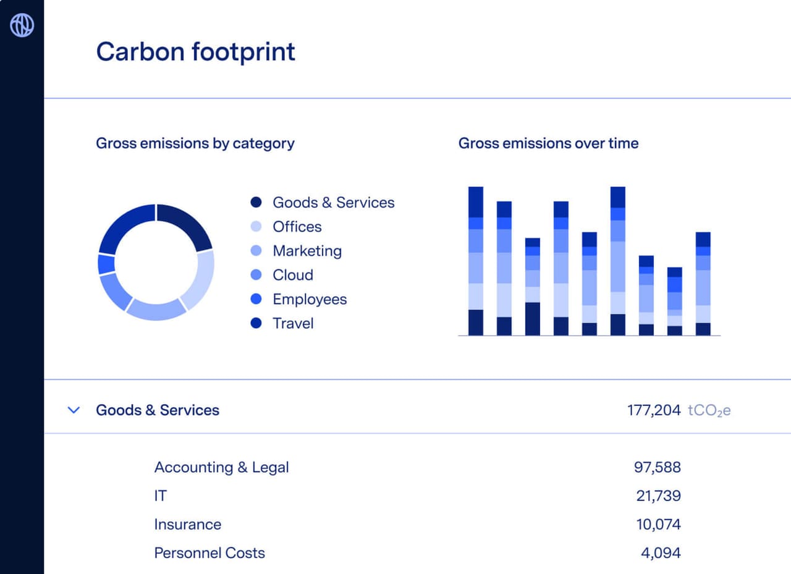Collapse the Goods & Services section chevron
Screen dimensions: 791x574
[74, 410]
